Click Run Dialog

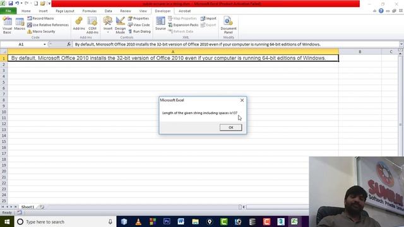pos(139,32)
